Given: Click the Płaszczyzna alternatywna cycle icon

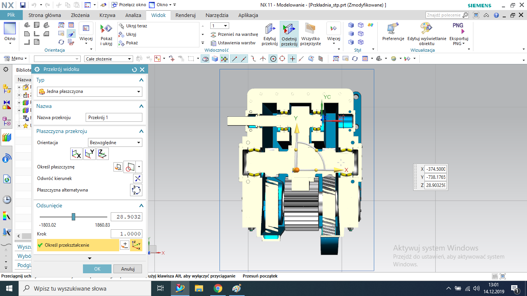Looking at the screenshot, I should [136, 190].
